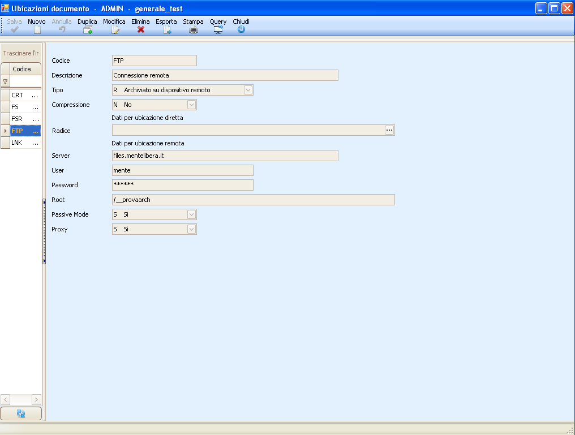Click the Stampa printer icon
Screen dimensions: 575x435
[x=194, y=29]
